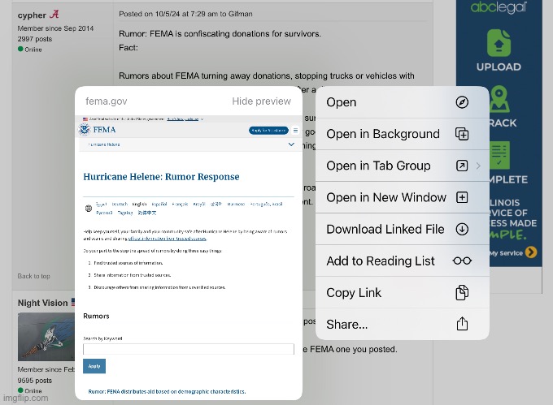
Task: Click the Search by Keyword input field
Action: coord(189,350)
